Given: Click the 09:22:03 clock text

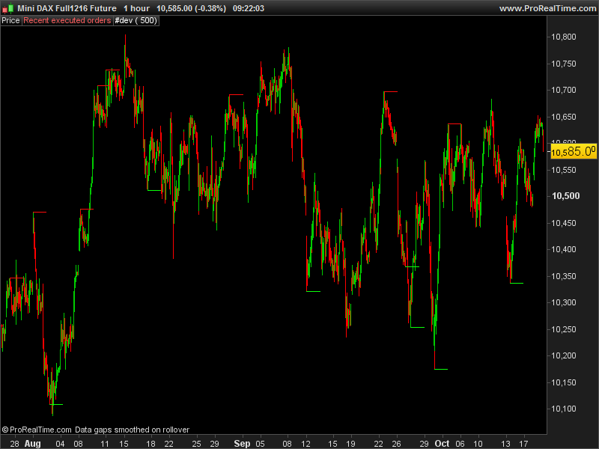Looking at the screenshot, I should click(249, 8).
